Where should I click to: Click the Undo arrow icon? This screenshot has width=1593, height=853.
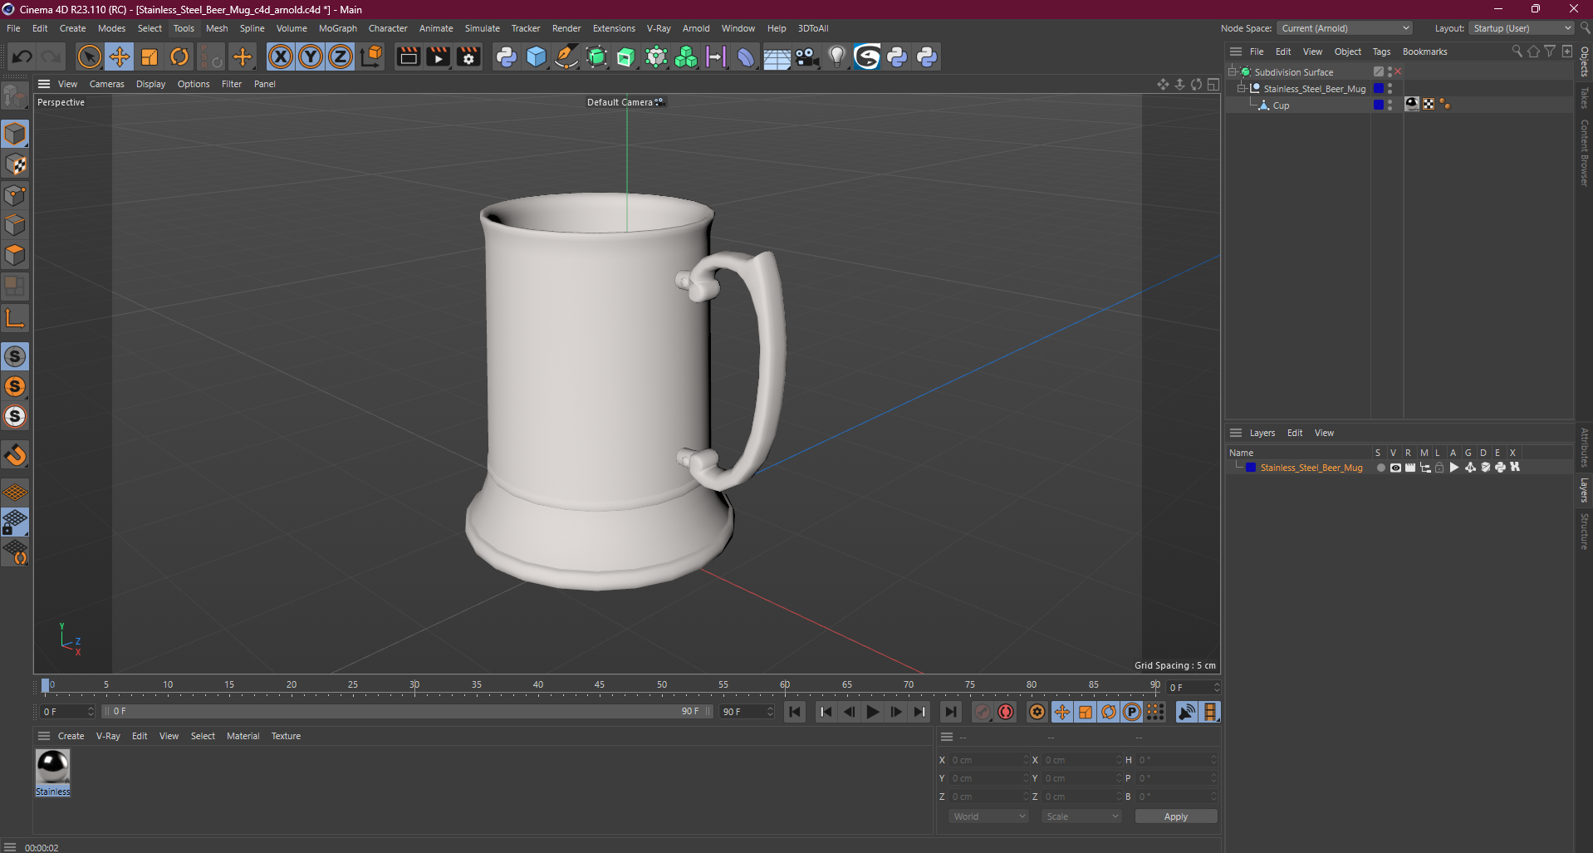(x=22, y=57)
